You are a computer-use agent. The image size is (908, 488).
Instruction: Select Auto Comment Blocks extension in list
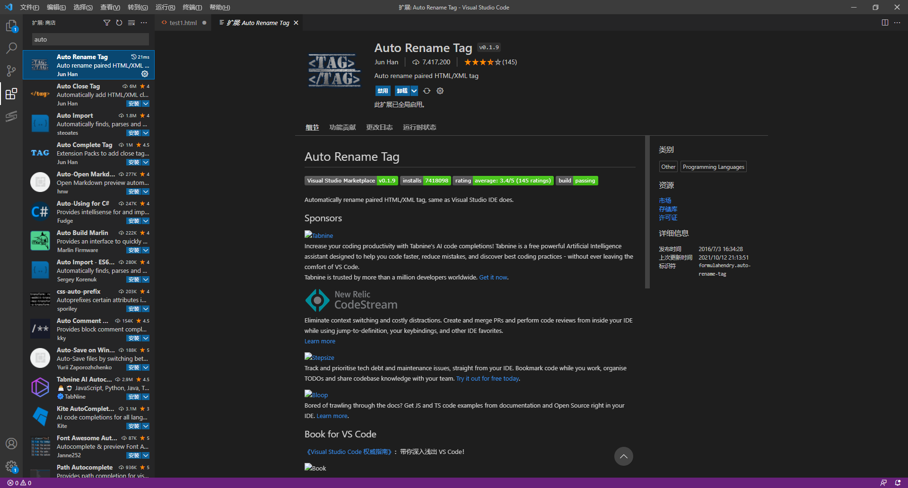click(89, 330)
